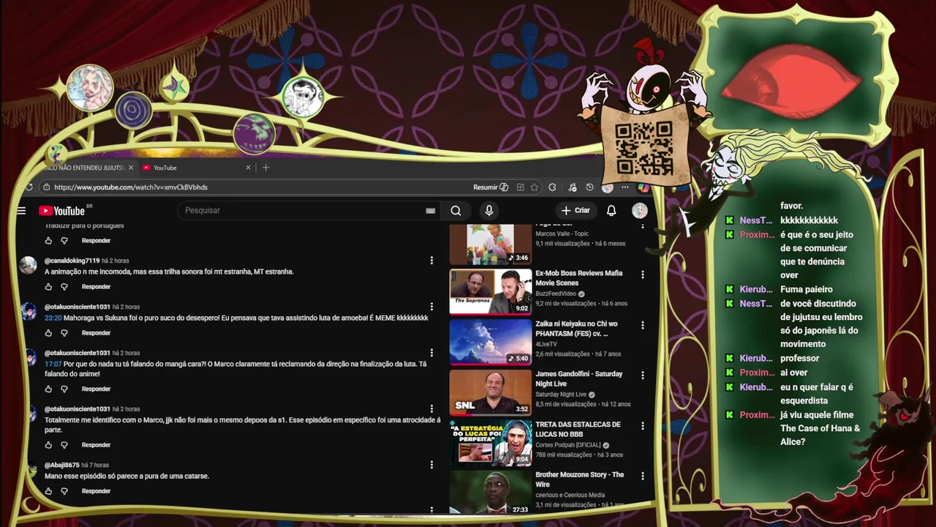
Task: Click the Criar button
Action: pyautogui.click(x=575, y=211)
